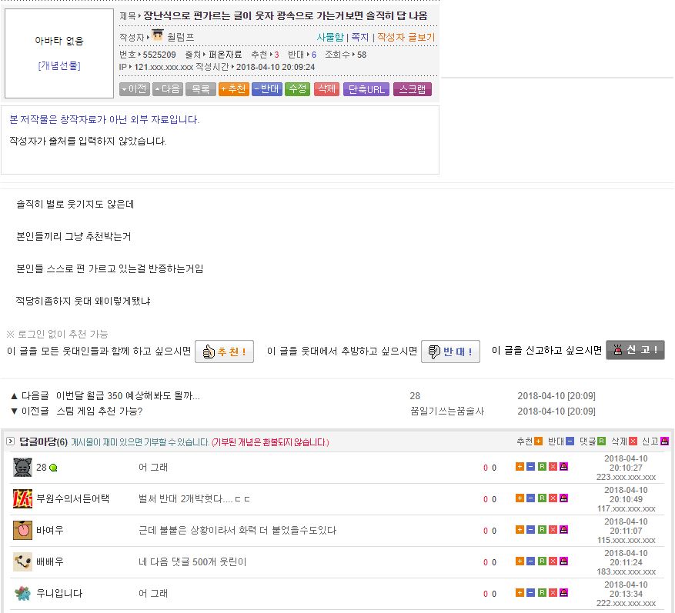The width and height of the screenshot is (675, 613).
Task: Click the 스크랩 scrap button
Action: (x=413, y=89)
